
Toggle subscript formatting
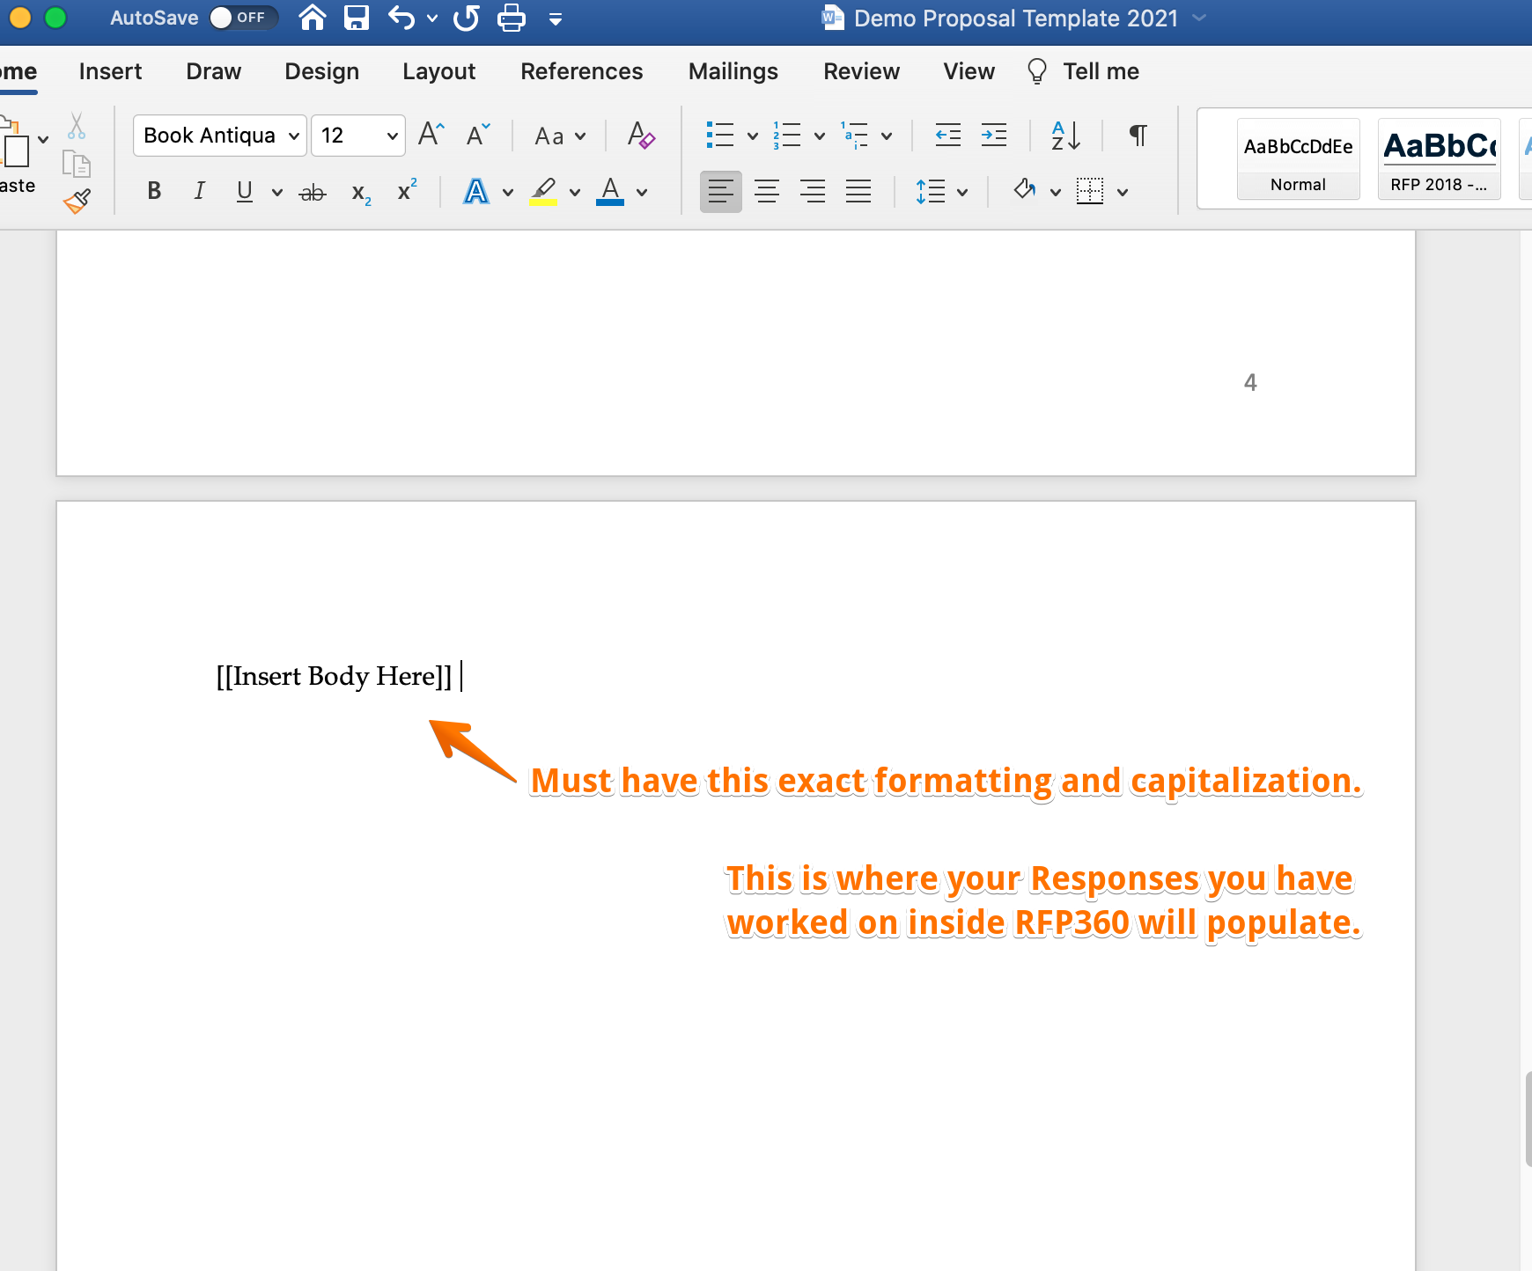click(x=361, y=192)
